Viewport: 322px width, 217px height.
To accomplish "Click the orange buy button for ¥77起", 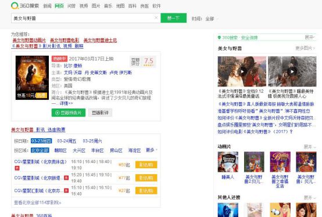I will coord(146,178).
